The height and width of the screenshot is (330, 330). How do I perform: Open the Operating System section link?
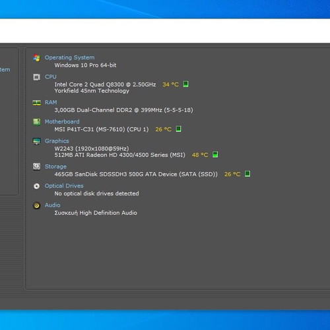coord(69,57)
